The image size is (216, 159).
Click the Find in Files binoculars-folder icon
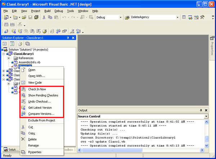tap(127, 18)
